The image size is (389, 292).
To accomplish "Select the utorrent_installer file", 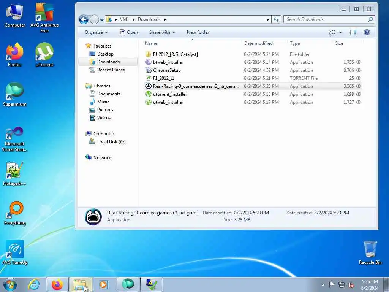I will pyautogui.click(x=170, y=94).
